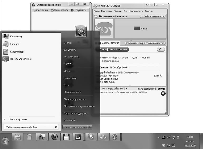Click the telephone contact avatar in Skype
This screenshot has width=203, height=149.
coord(104,29)
